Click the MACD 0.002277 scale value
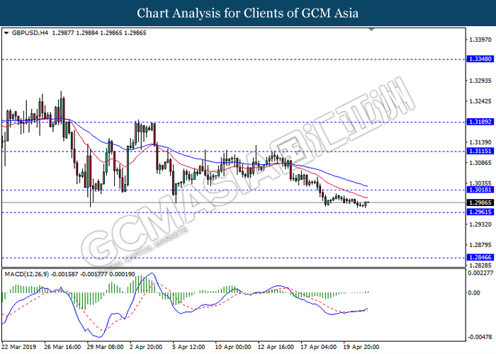 (x=480, y=273)
